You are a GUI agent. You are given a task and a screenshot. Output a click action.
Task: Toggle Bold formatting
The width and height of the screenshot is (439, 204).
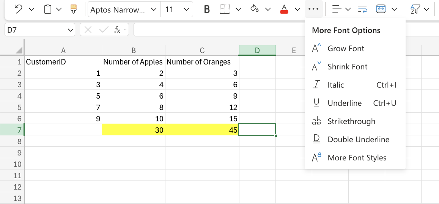click(x=207, y=9)
